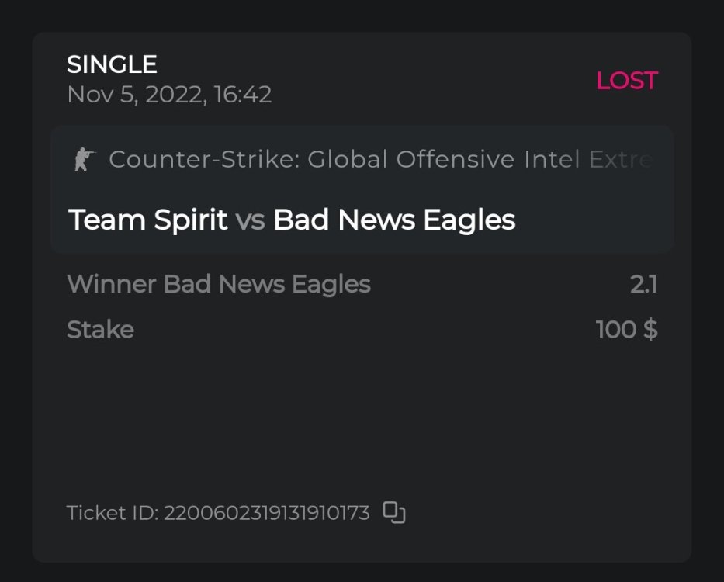
Task: Click the SINGLE bet type heading
Action: (112, 64)
